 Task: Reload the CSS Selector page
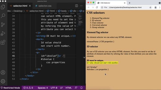[x=97, y=7]
